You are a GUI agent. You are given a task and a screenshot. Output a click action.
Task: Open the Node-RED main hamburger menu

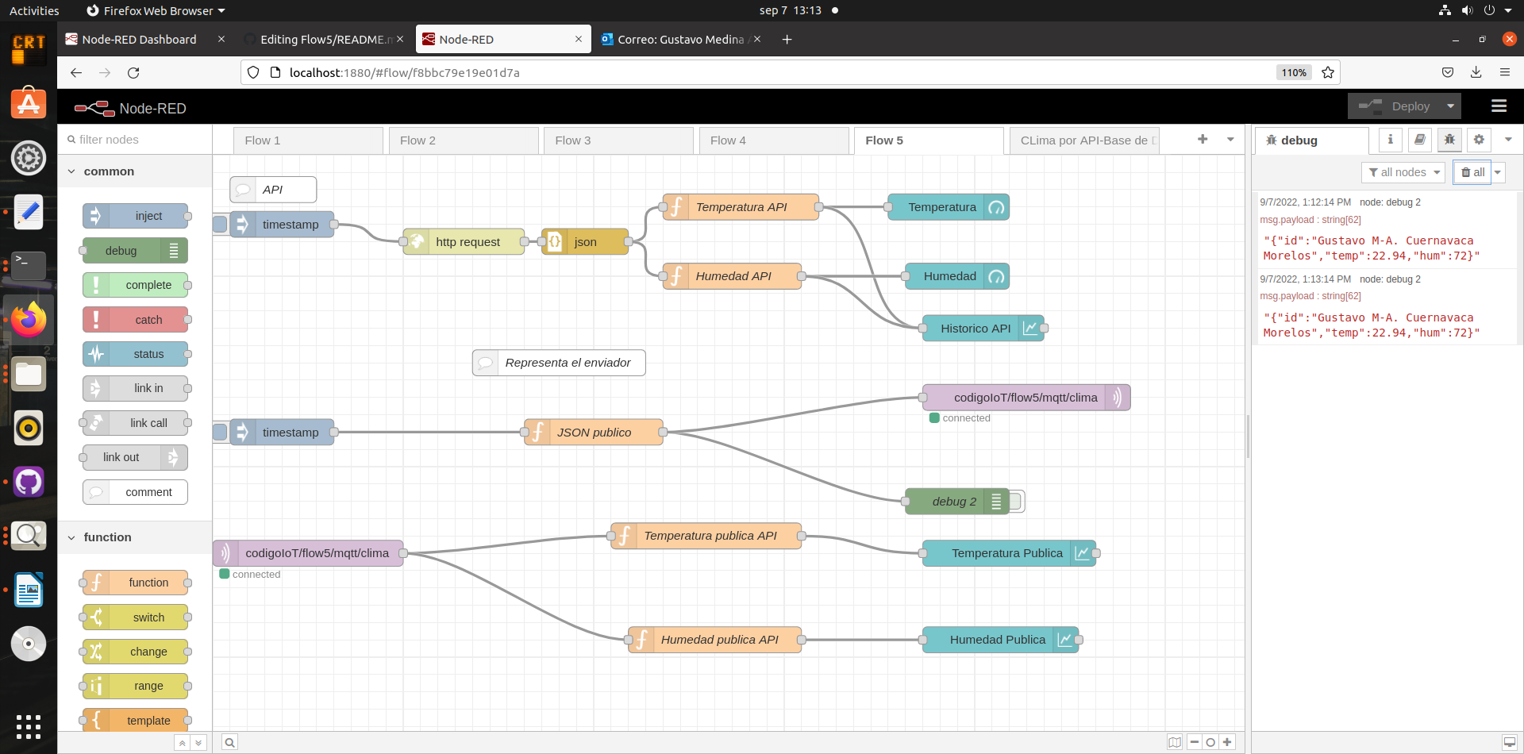1499,106
